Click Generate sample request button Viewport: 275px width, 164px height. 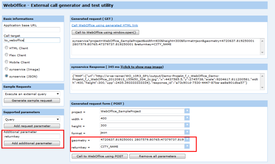[x=32, y=100]
